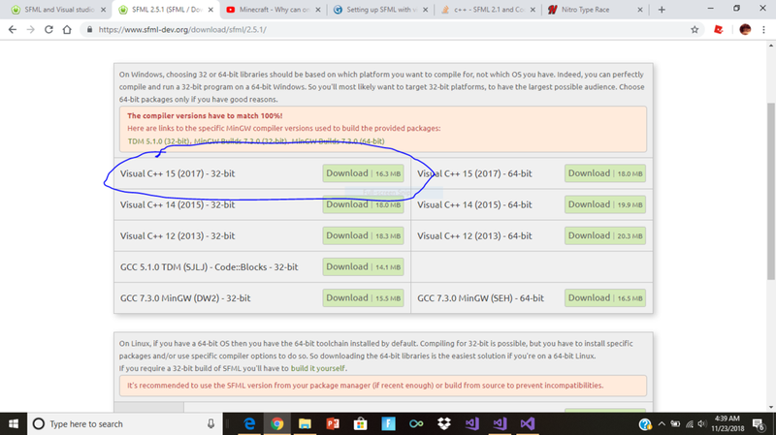The width and height of the screenshot is (776, 435).
Task: Close the Minecraft YouTube tab
Action: (x=318, y=10)
